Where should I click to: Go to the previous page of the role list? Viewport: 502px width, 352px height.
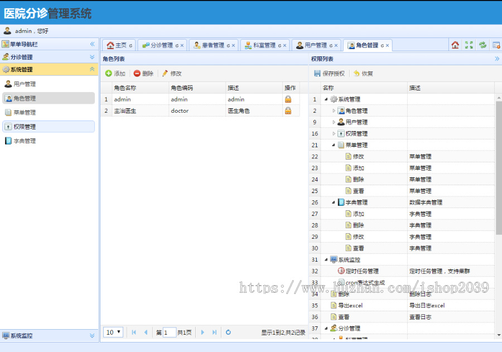[x=146, y=332]
